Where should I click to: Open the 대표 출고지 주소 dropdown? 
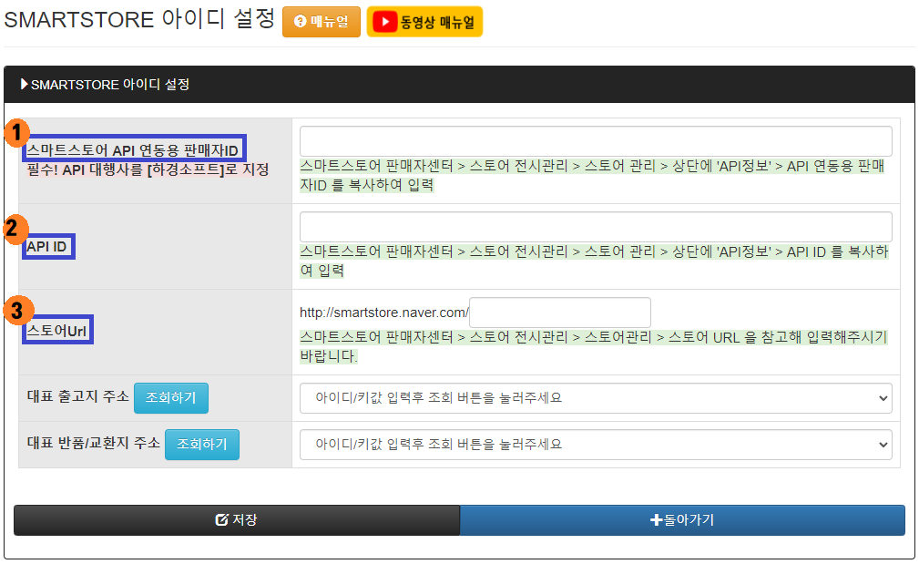[596, 398]
